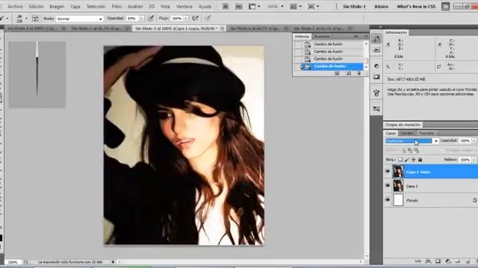Select the first Cambio de fusión history state
This screenshot has height=268, width=478.
[330, 44]
